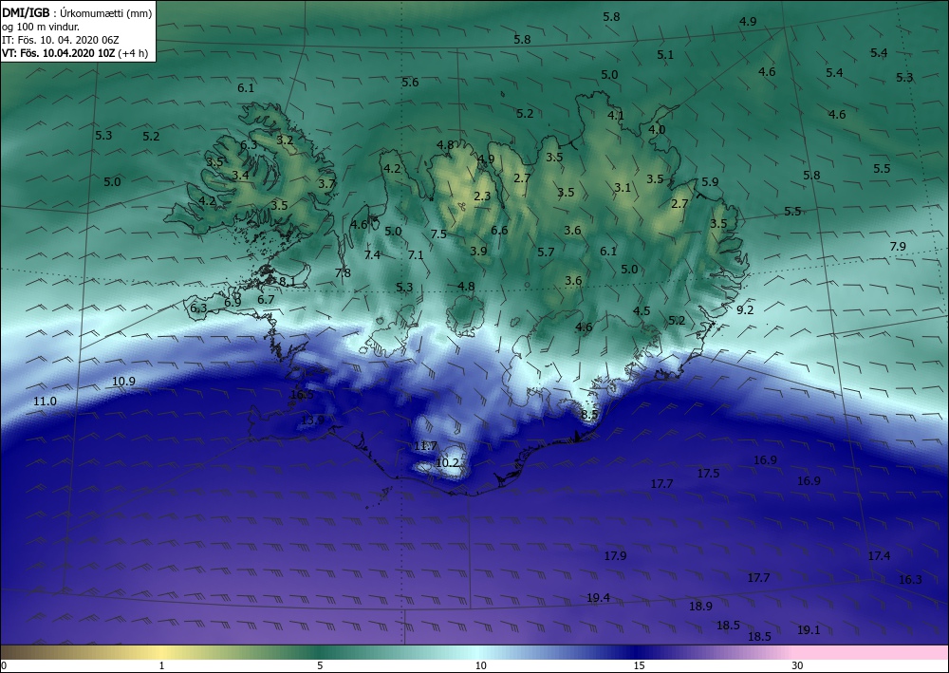Click the 0 label on the color scale

(4, 665)
